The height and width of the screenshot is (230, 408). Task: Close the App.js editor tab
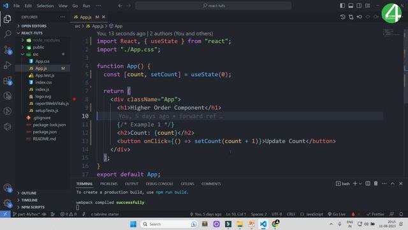pyautogui.click(x=103, y=17)
